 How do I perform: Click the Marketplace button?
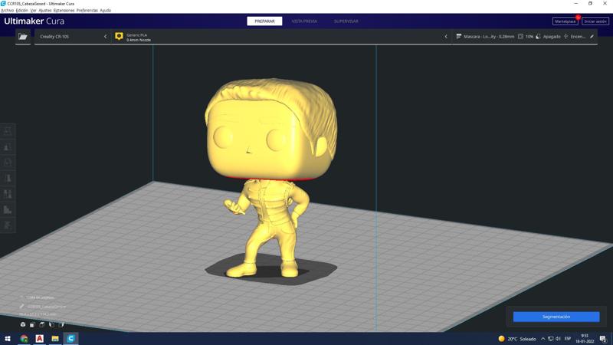point(565,21)
